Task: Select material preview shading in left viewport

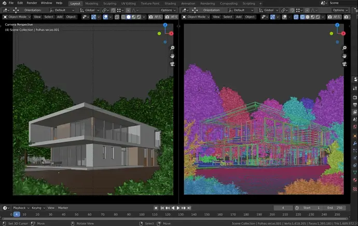Action: [133, 17]
